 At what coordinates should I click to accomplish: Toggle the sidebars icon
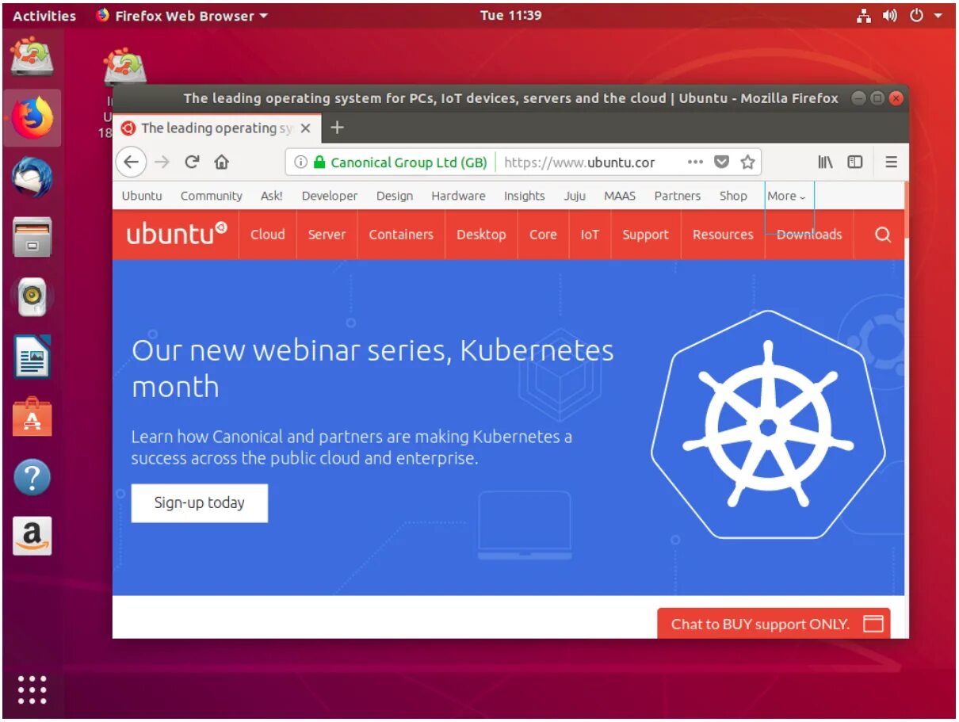(x=854, y=162)
